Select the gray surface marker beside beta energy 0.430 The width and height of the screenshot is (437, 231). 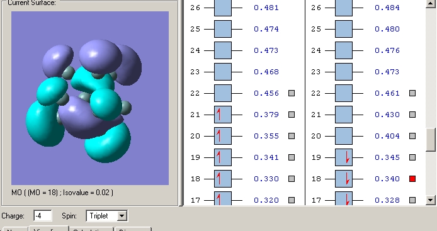tap(412, 115)
